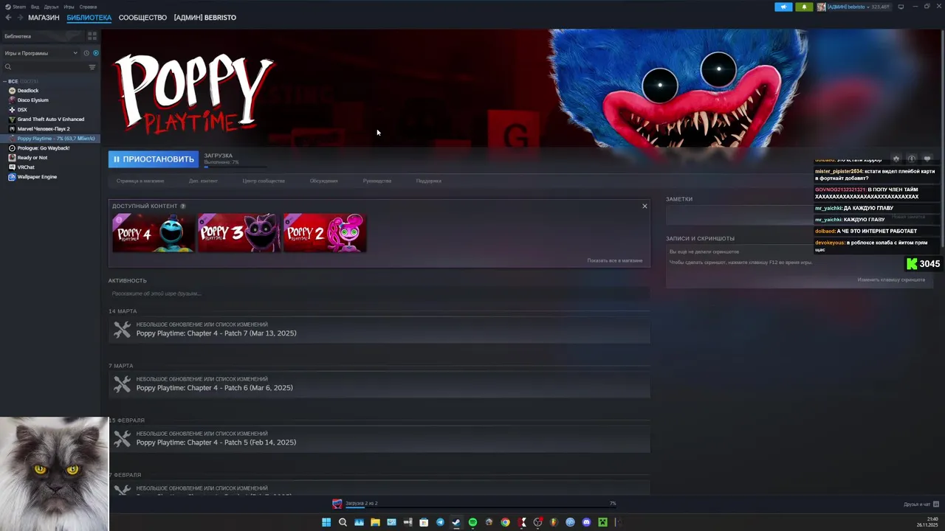
Task: Click the library search magnifier icon
Action: [x=8, y=67]
